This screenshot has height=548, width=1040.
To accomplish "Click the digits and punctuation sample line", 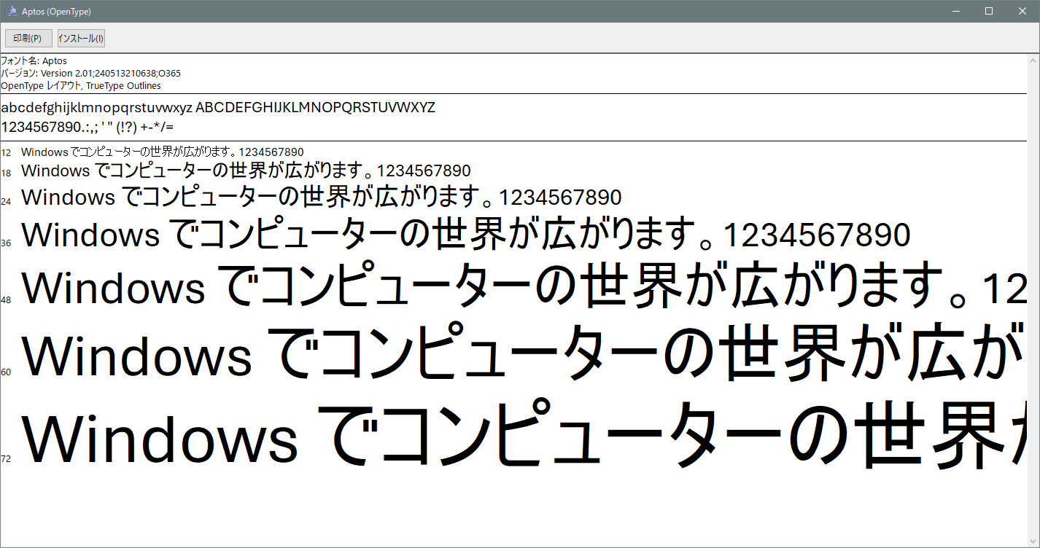I will (x=88, y=127).
